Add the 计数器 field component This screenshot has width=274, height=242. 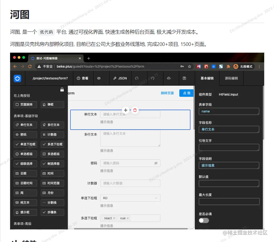coord(52,135)
